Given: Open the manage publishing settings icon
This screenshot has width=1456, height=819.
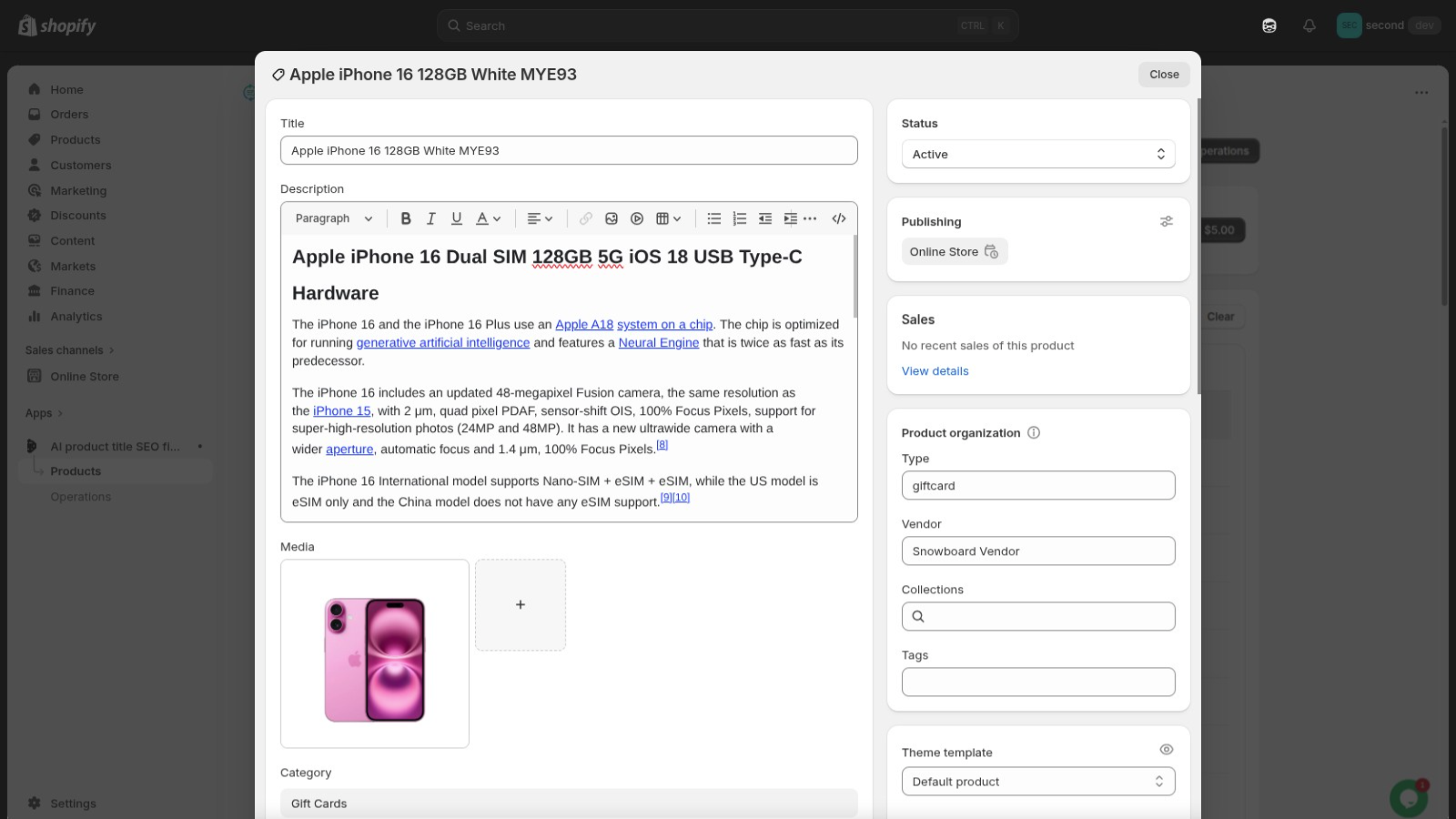Looking at the screenshot, I should click(1166, 221).
